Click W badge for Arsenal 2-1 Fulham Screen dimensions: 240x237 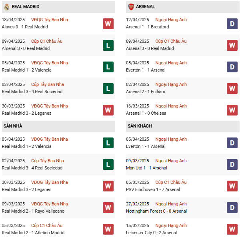(x=232, y=88)
